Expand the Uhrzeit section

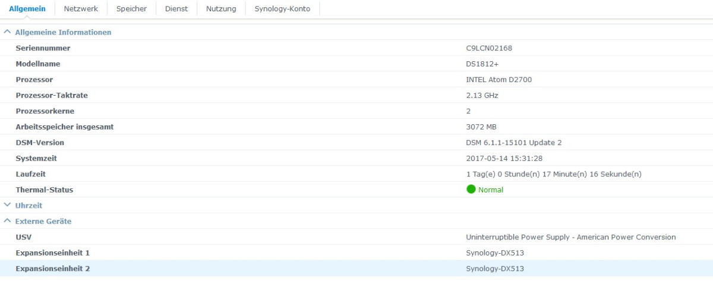point(7,206)
